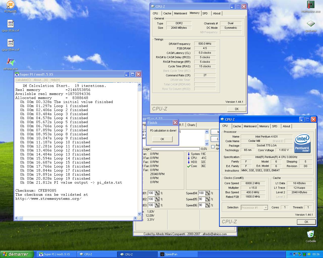Click SpeedFan log box scroll down arrow
The height and width of the screenshot is (258, 323).
pos(207,144)
